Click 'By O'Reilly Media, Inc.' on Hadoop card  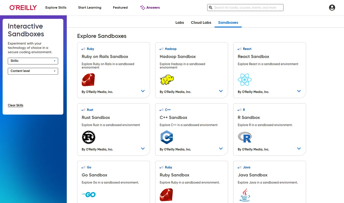175,92
